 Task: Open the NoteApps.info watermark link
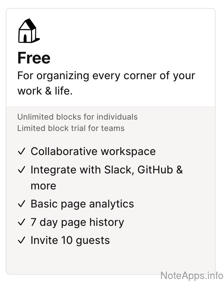(x=191, y=276)
